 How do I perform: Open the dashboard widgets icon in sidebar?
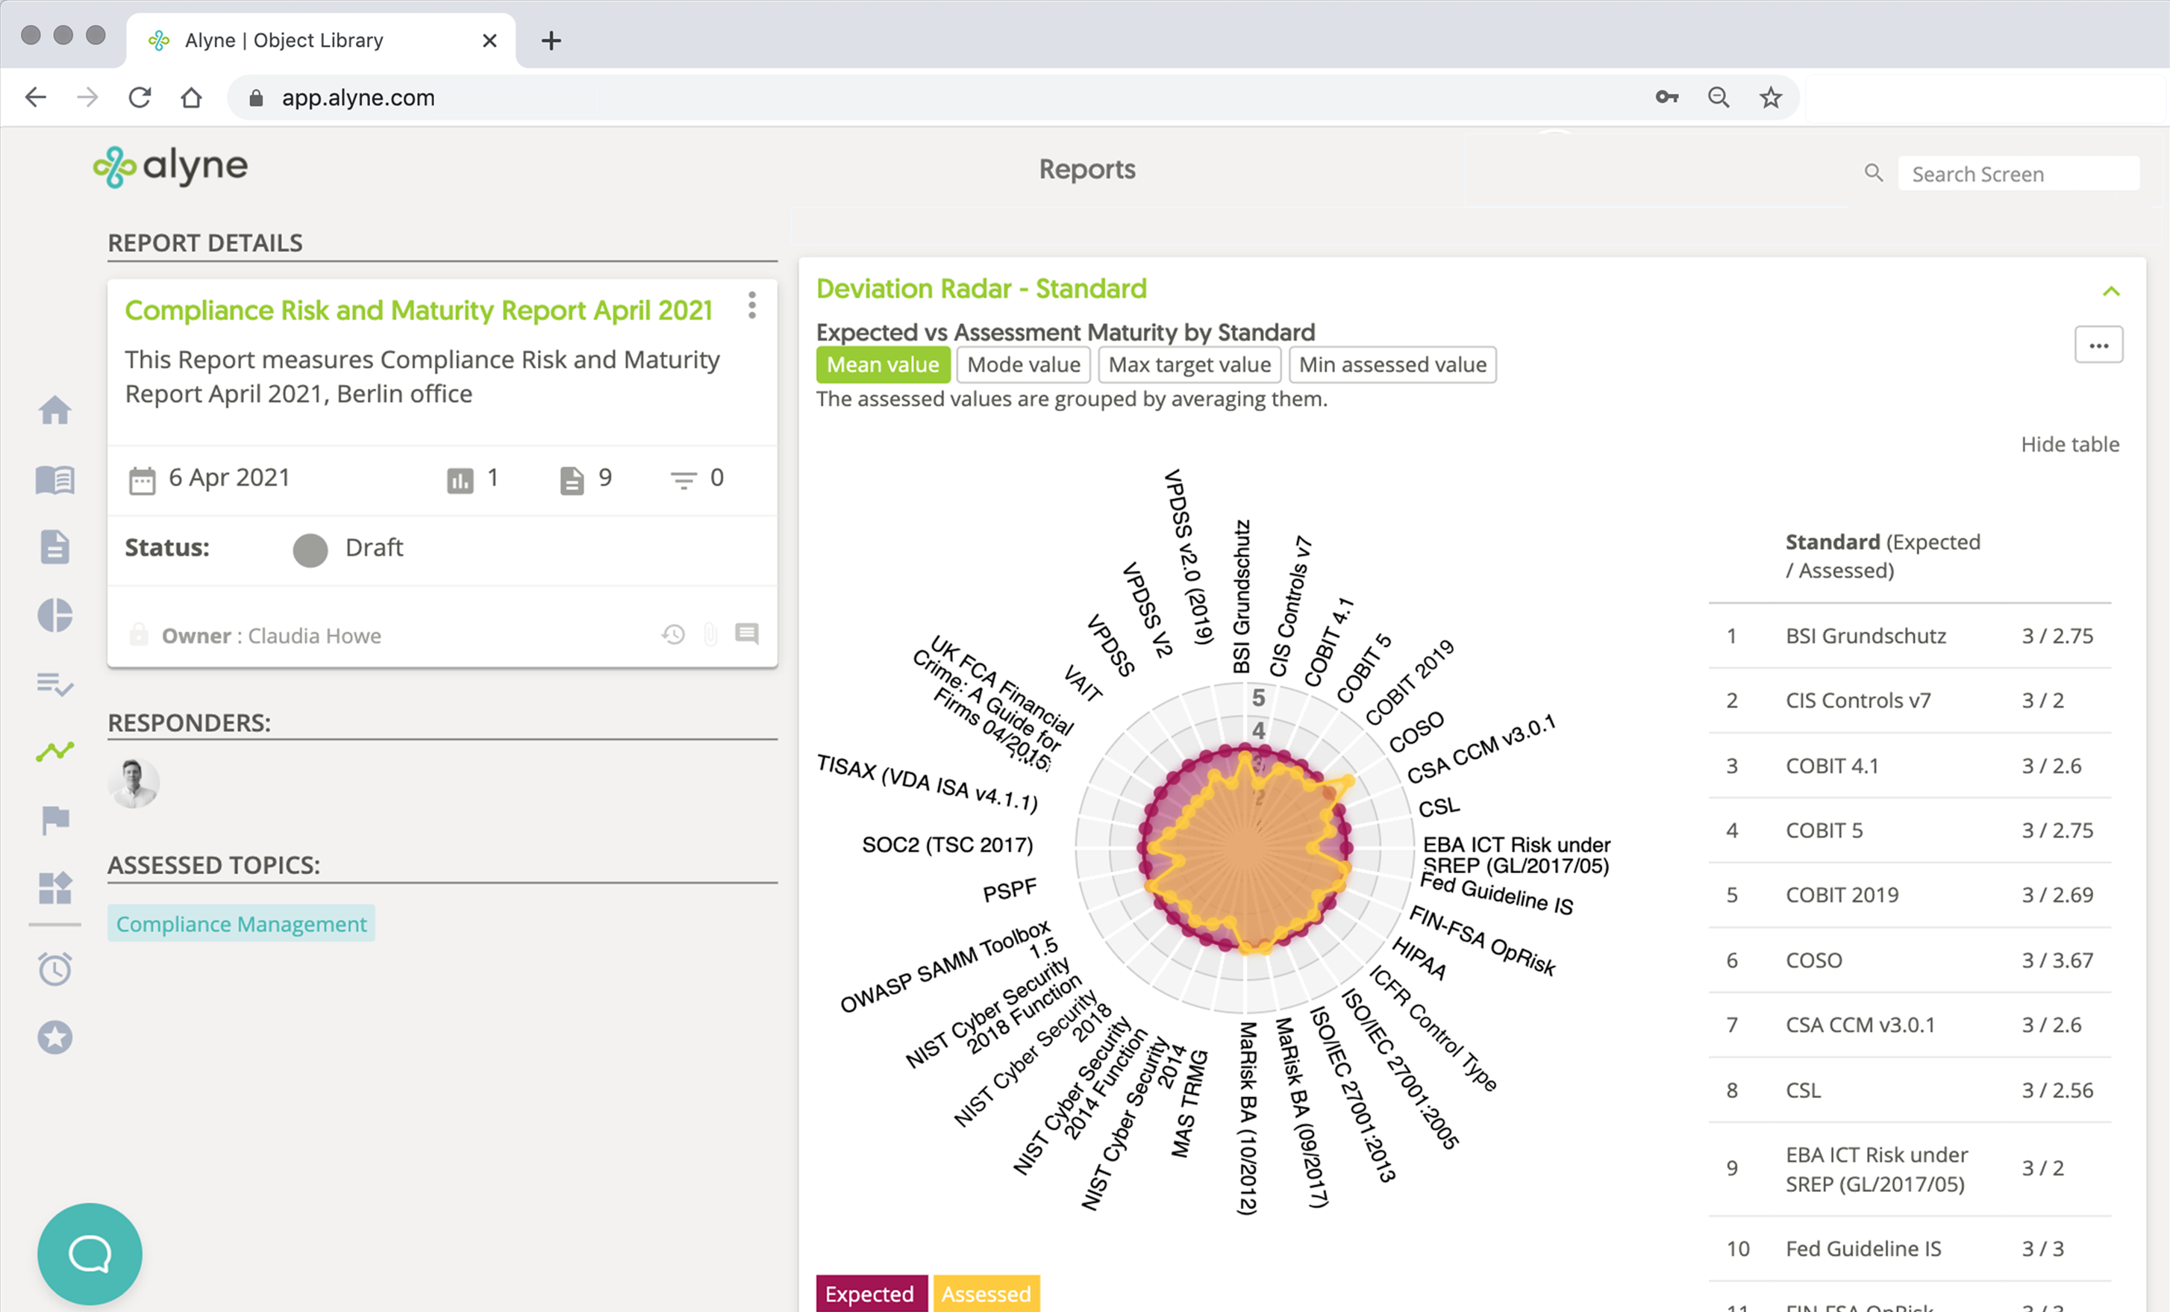[x=54, y=887]
